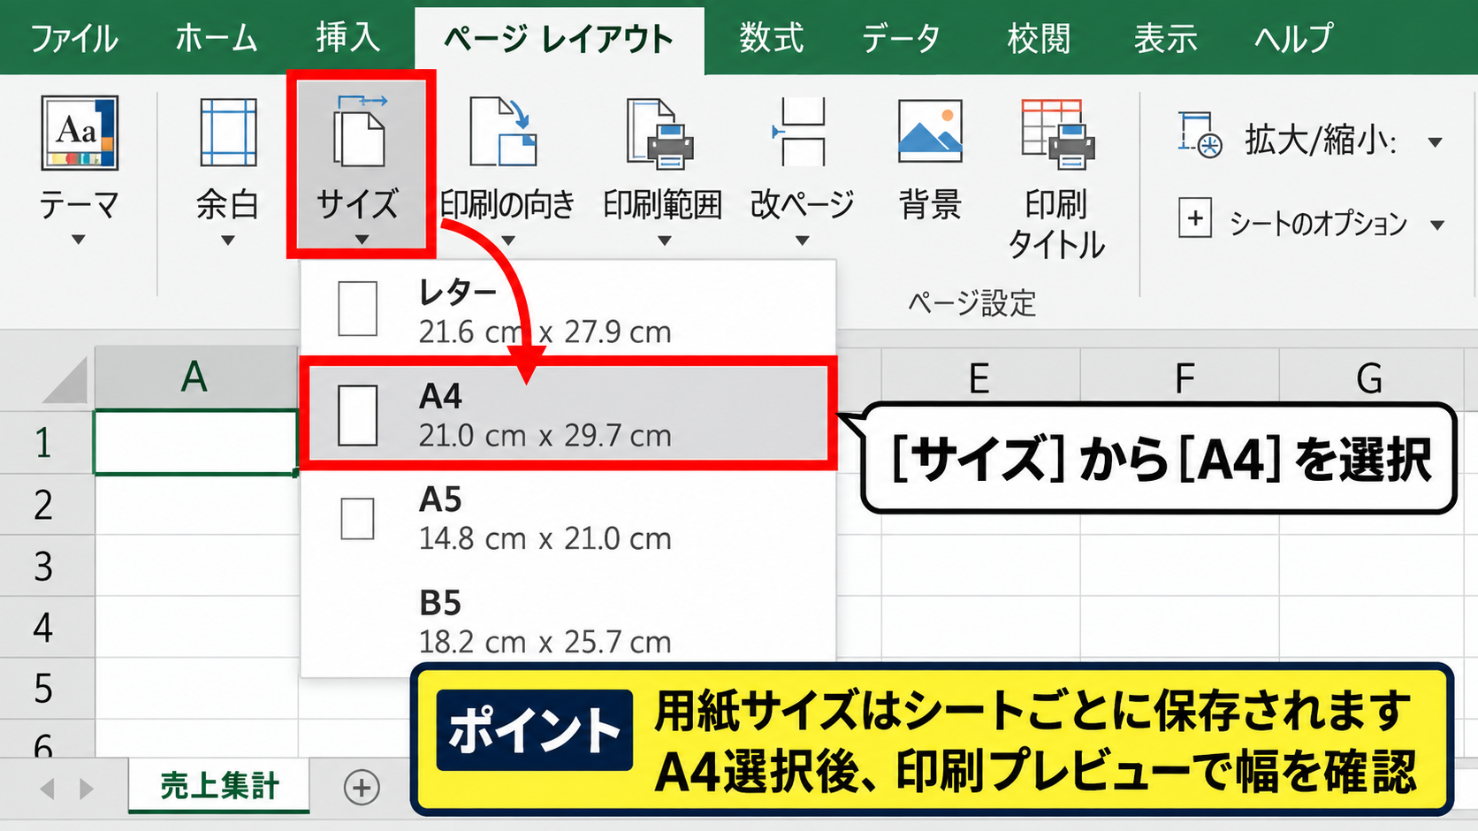Select column E header
The height and width of the screenshot is (831, 1478).
tap(979, 378)
